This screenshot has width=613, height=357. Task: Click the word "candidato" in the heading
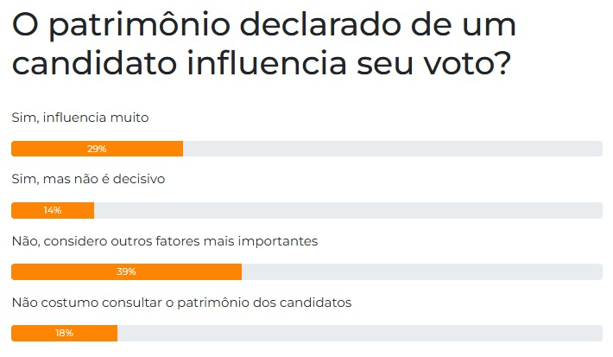point(94,62)
